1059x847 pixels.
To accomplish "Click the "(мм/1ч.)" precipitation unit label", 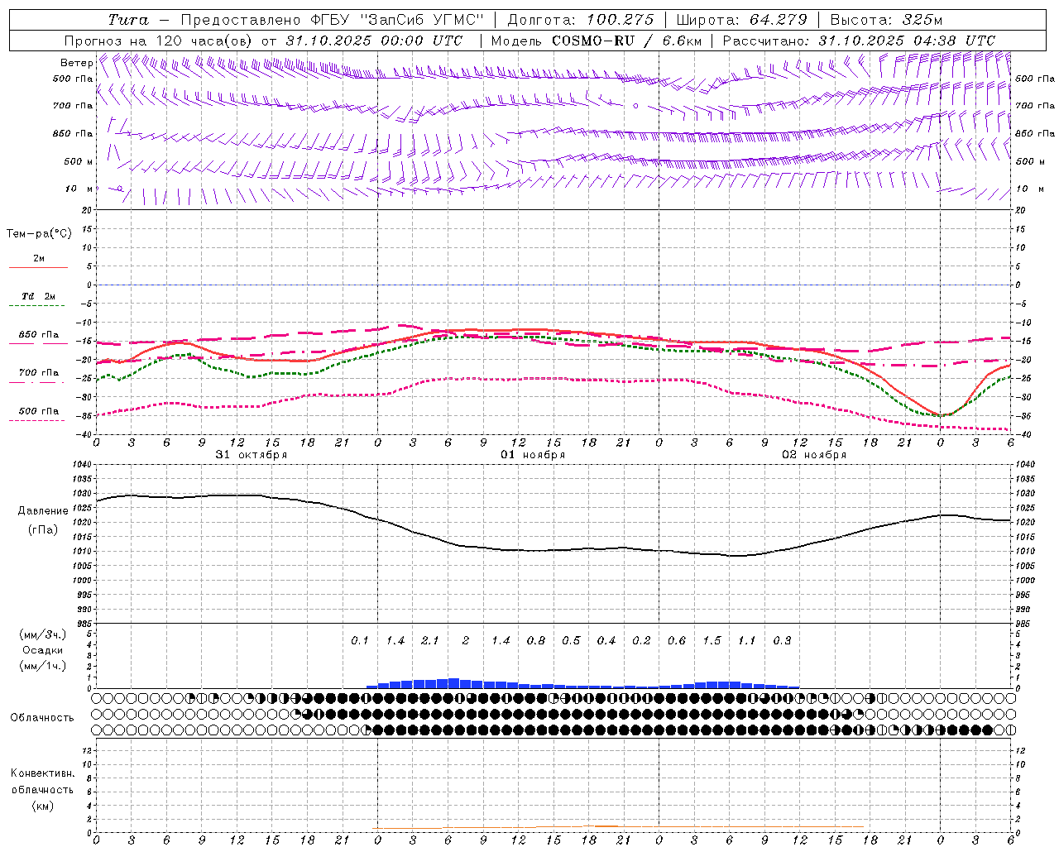I will (42, 666).
